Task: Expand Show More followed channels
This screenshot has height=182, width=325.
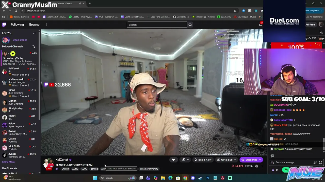Action: pos(8,162)
